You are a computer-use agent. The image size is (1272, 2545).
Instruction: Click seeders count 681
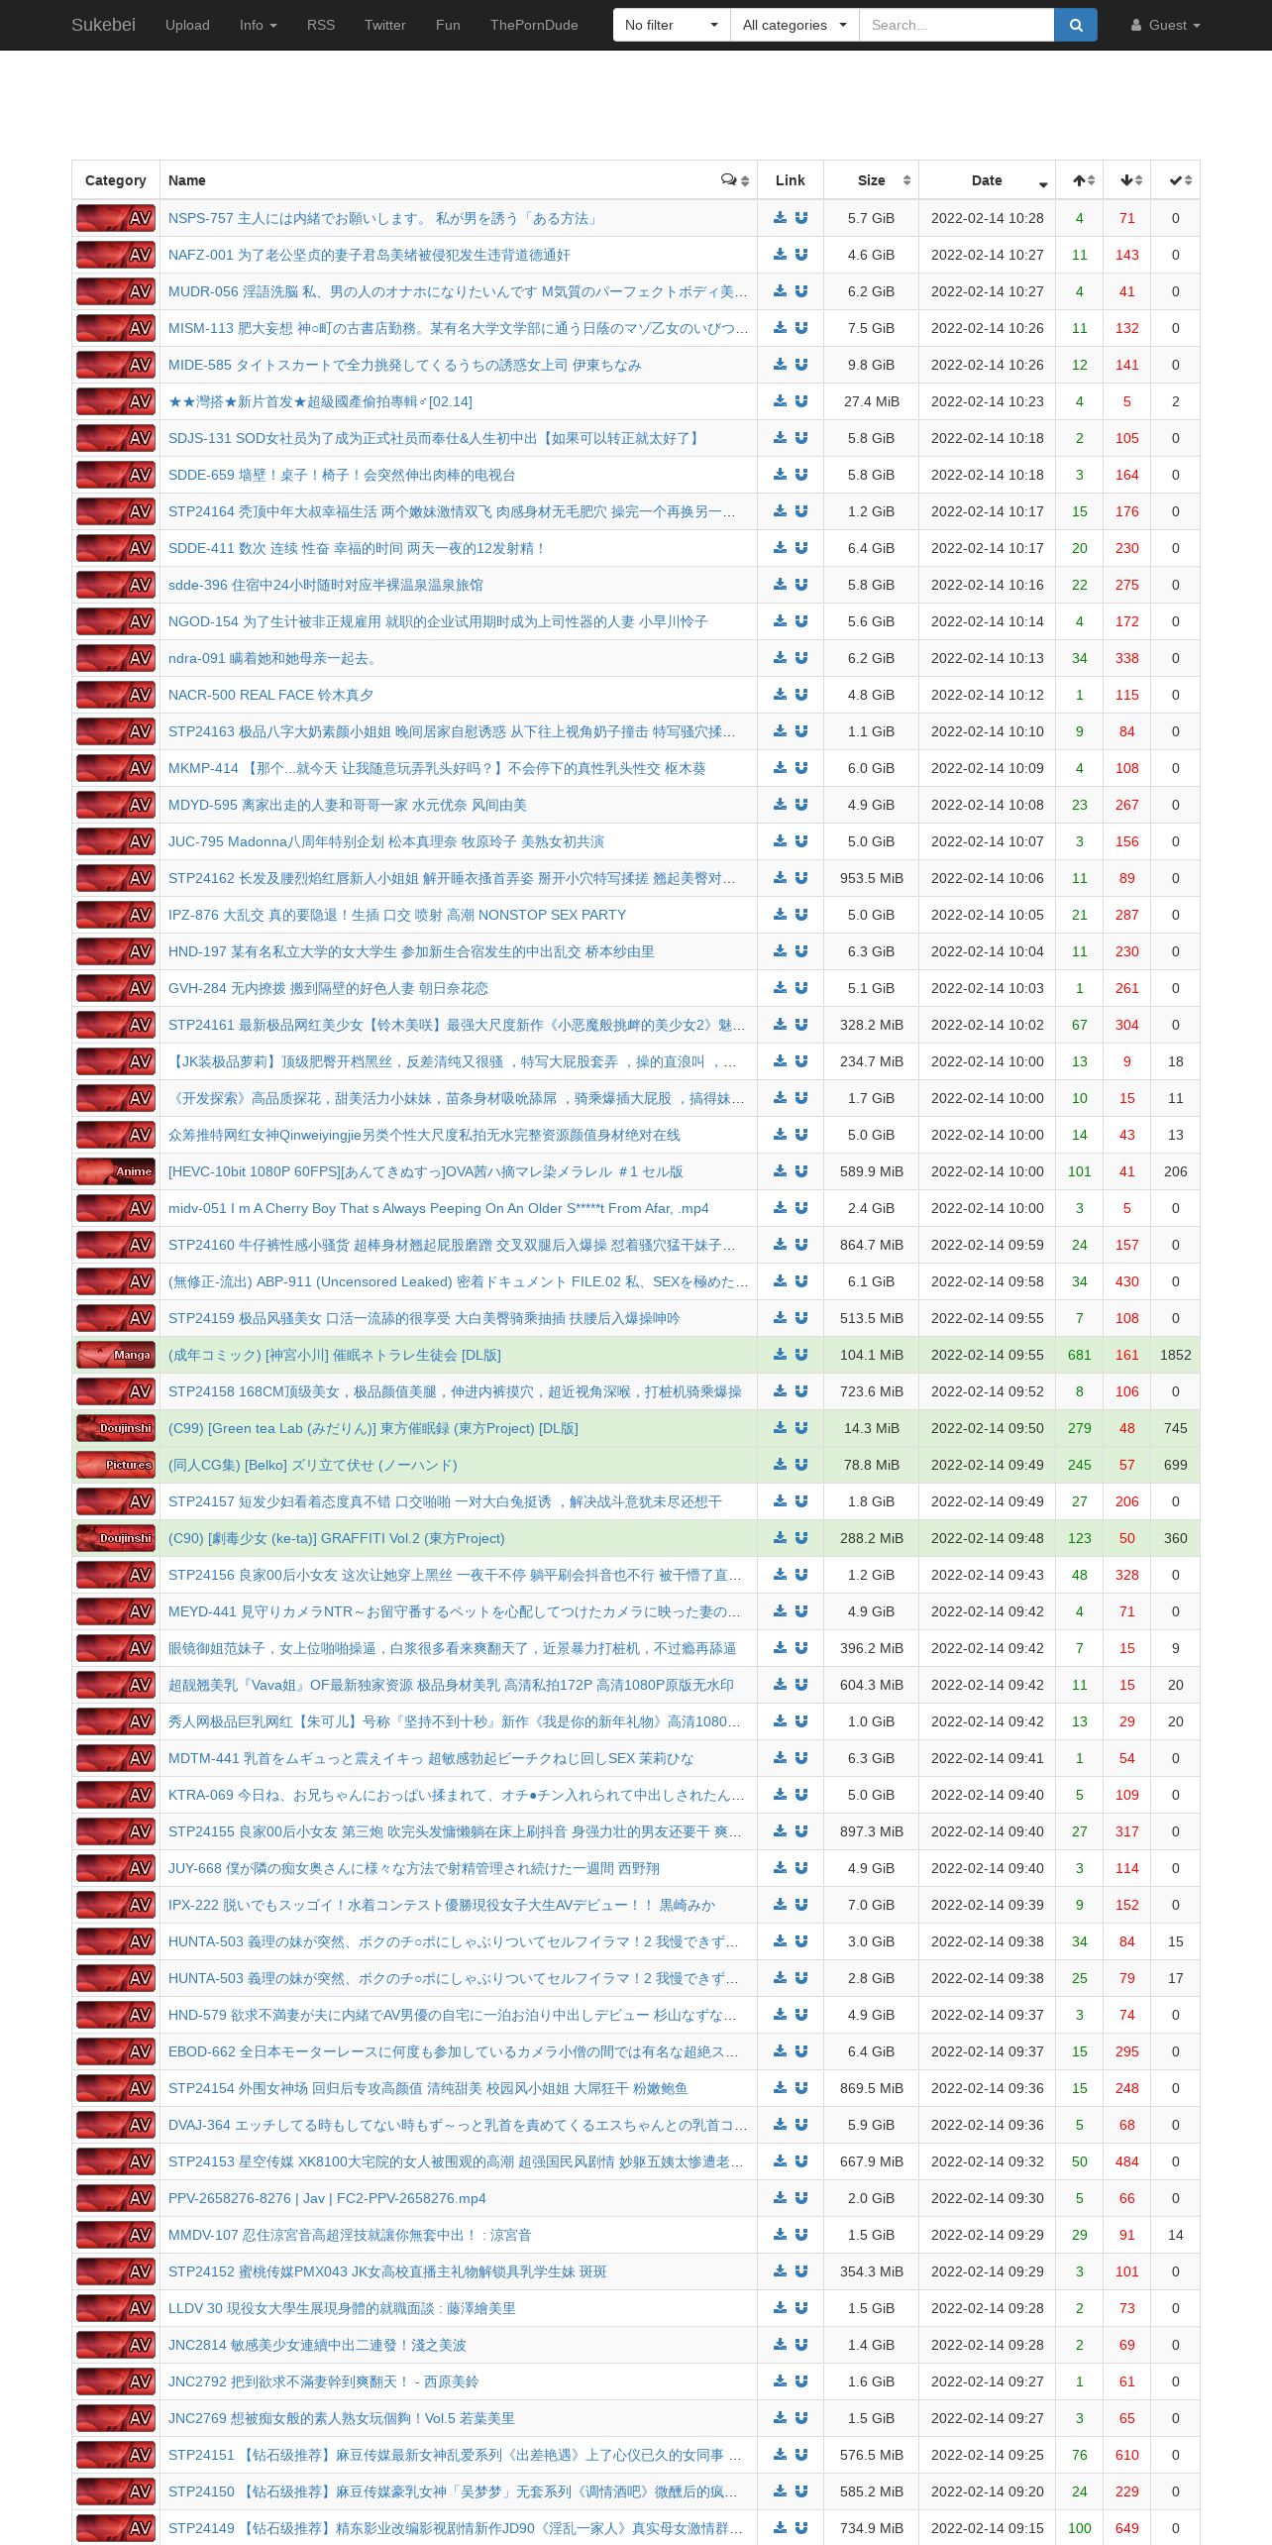1080,1355
